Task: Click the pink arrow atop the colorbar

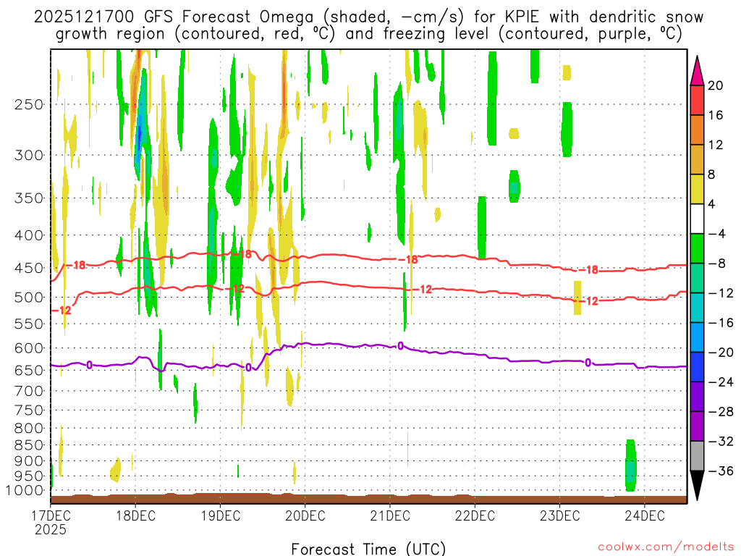Action: pyautogui.click(x=698, y=69)
